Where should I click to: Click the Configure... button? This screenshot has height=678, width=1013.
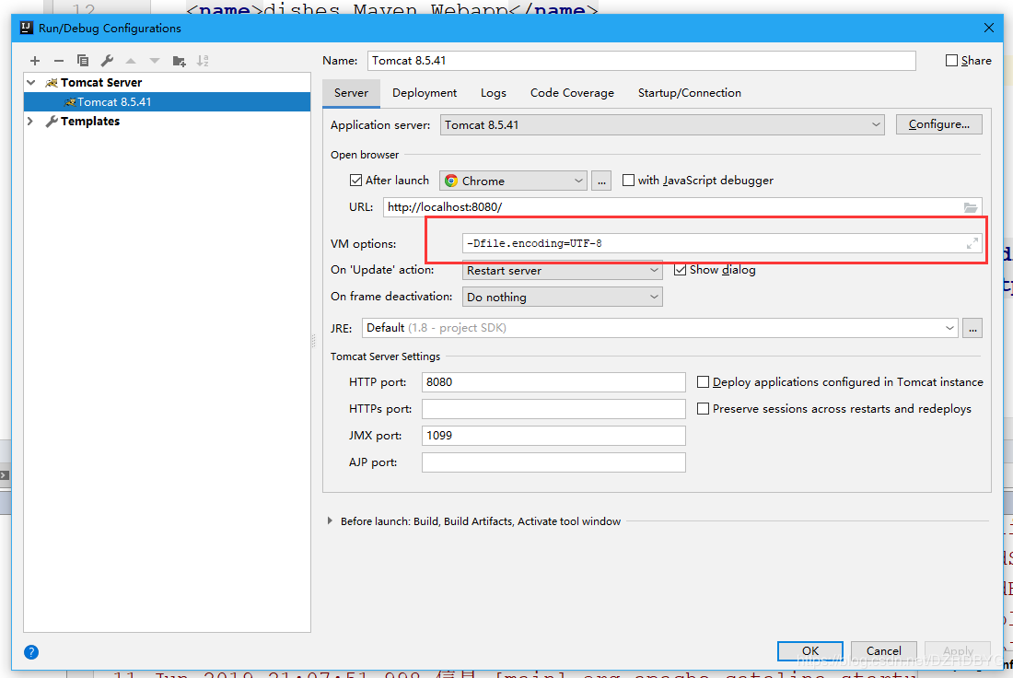(x=938, y=124)
